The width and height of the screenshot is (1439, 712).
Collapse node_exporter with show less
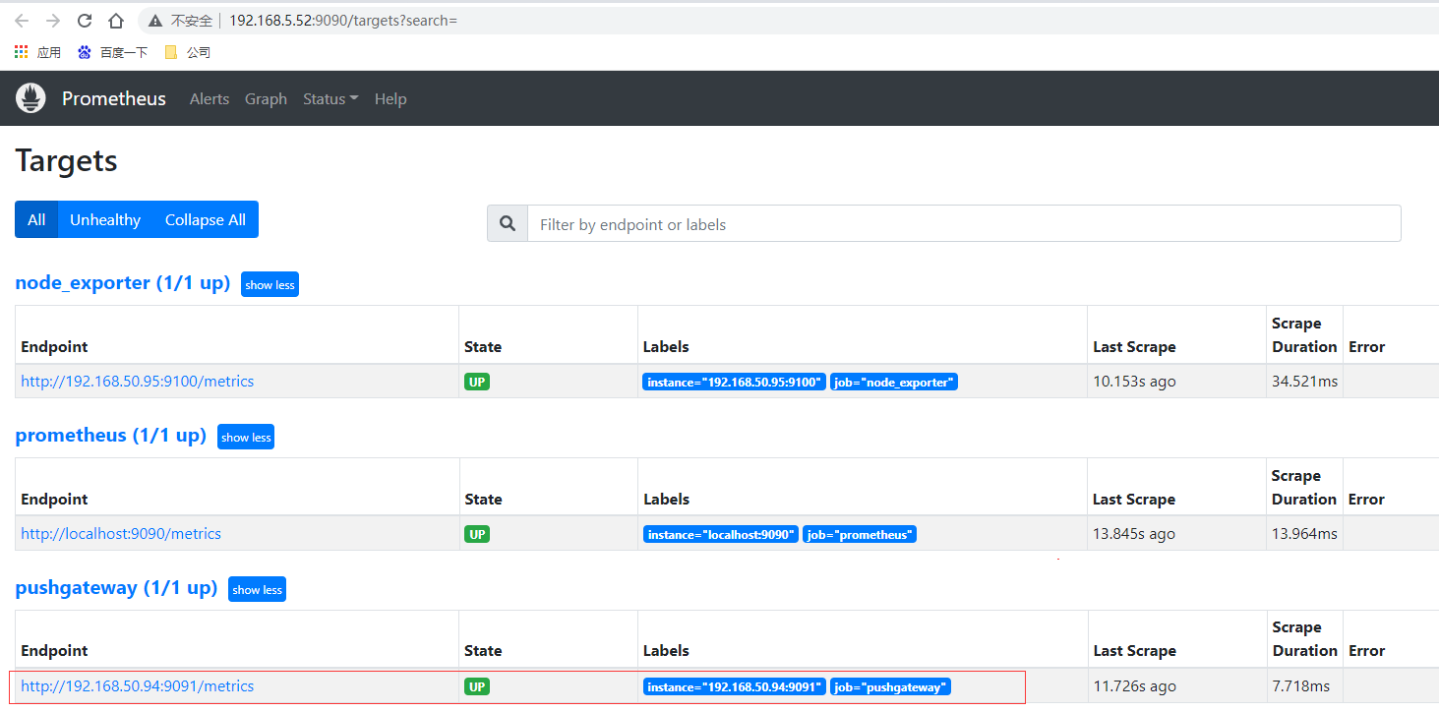tap(270, 284)
